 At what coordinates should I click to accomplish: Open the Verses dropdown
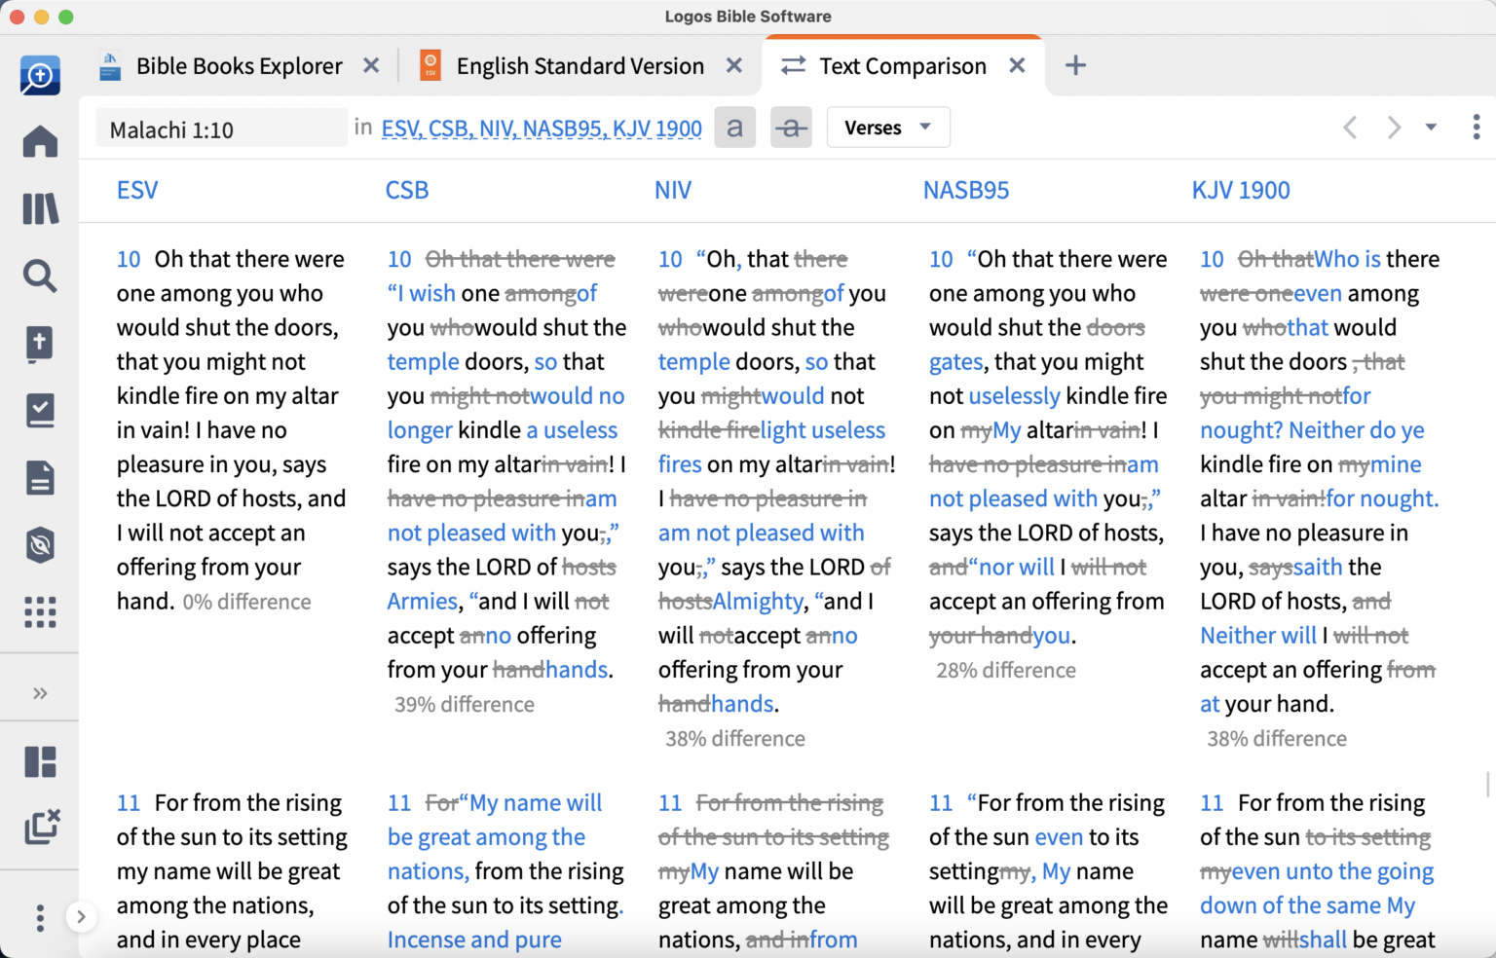point(887,128)
